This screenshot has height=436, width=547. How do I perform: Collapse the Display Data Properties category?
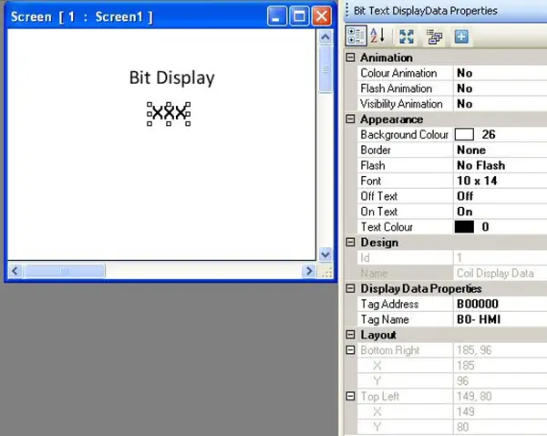(x=350, y=288)
